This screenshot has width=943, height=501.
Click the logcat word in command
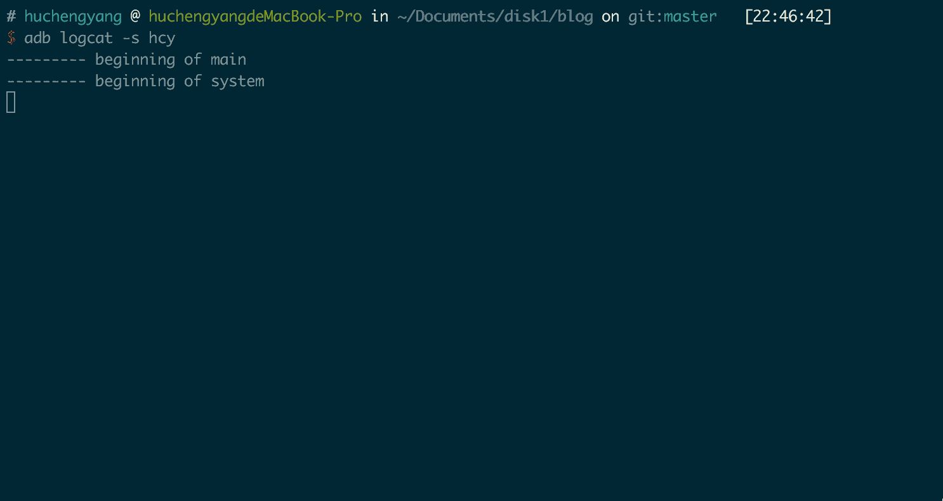pos(86,39)
